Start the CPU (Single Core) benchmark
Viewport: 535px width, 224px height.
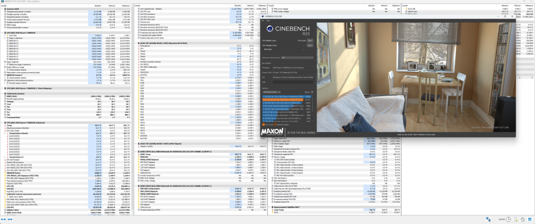point(310,45)
